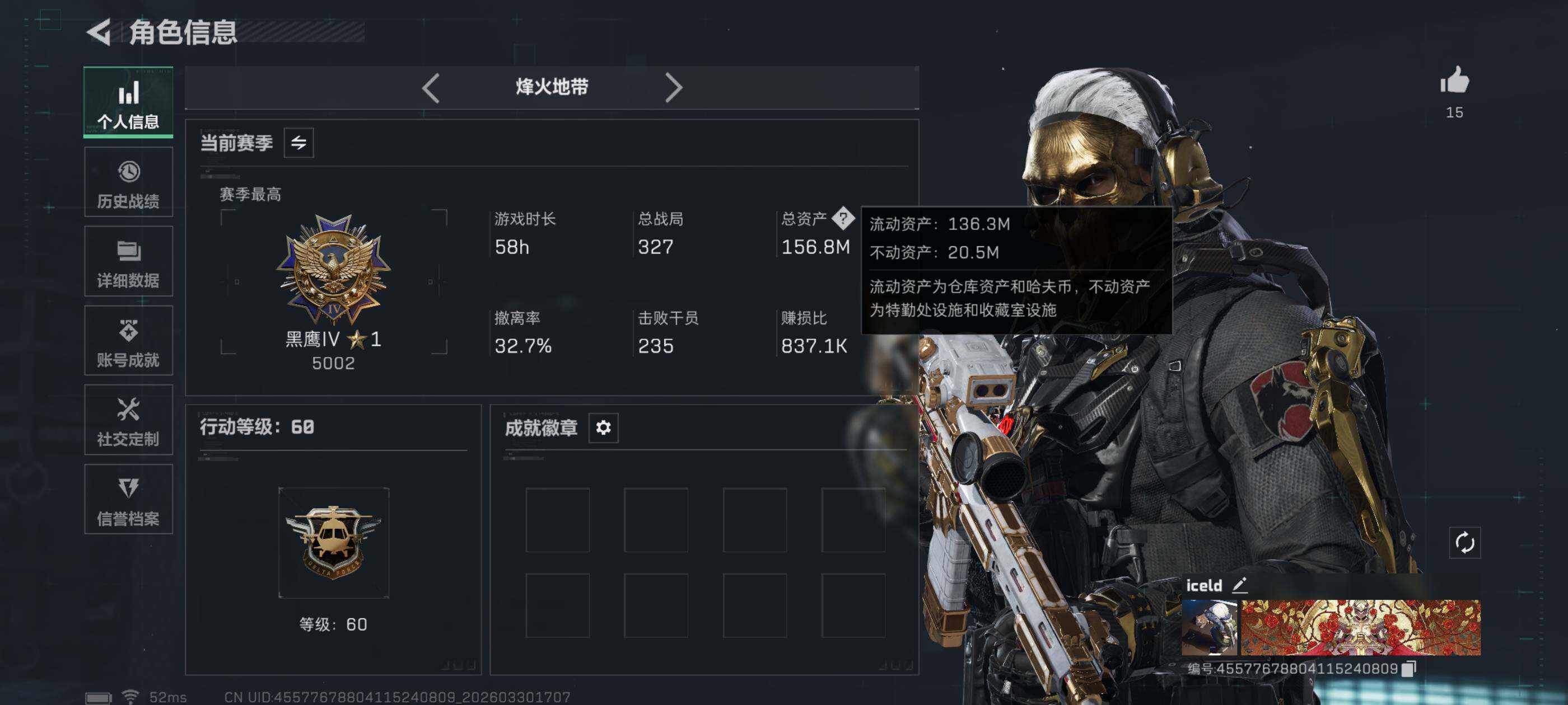The height and width of the screenshot is (705, 1568).
Task: Click the red floral profile banner
Action: (1360, 627)
